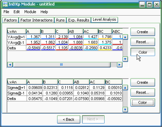Click Color beside the YAvg table

click(x=143, y=52)
